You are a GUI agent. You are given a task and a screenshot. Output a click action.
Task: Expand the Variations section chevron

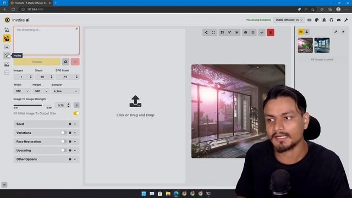75,133
